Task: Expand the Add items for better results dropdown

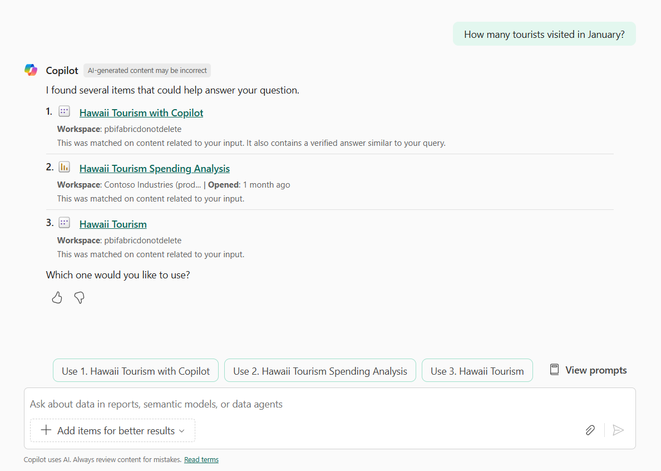Action: tap(112, 430)
